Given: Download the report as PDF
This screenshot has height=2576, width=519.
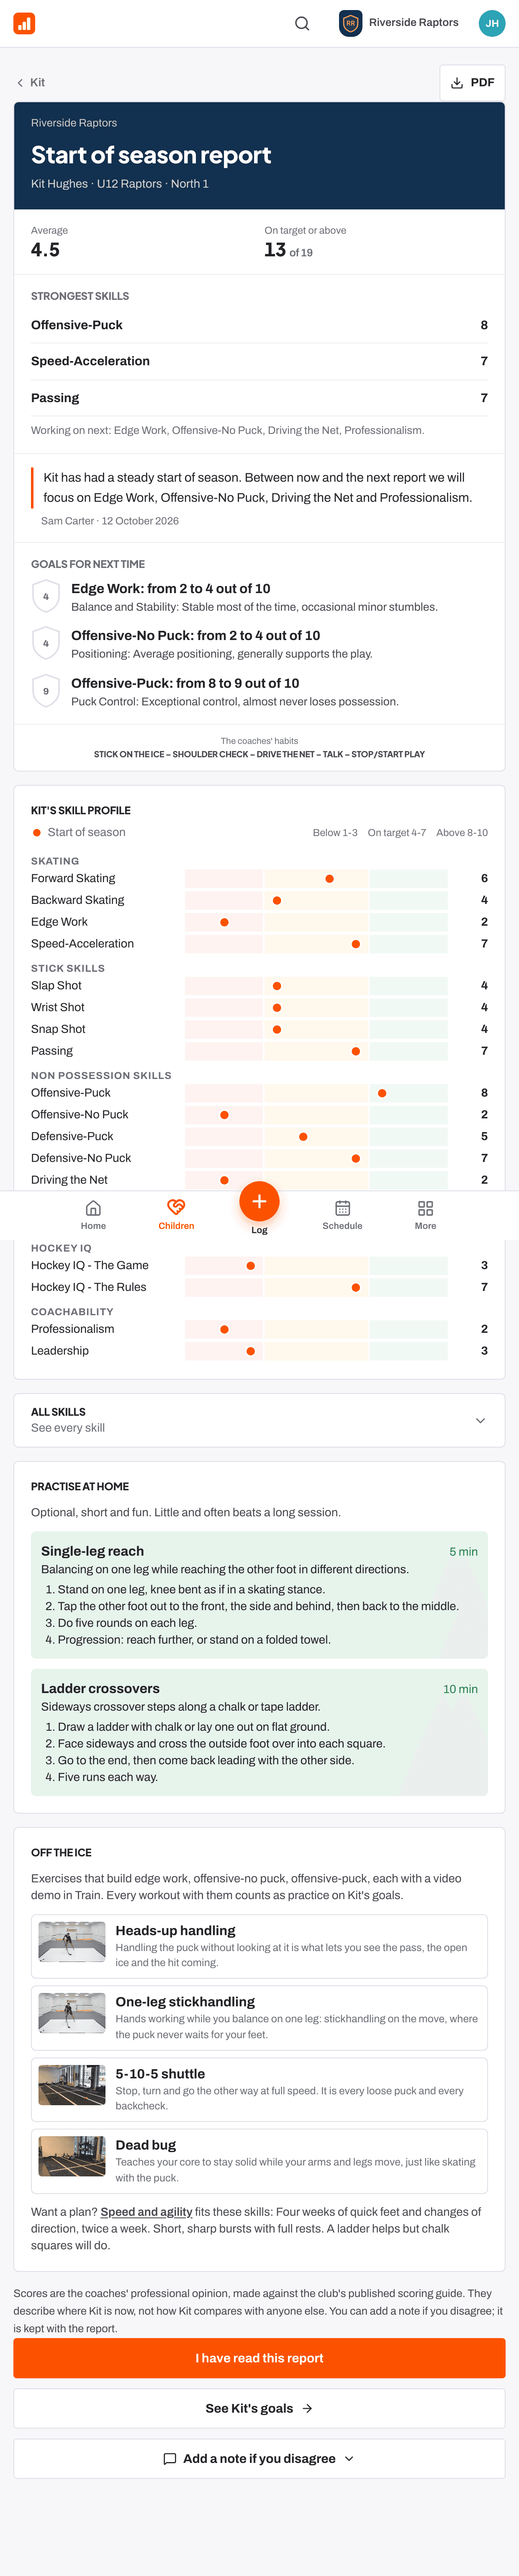Looking at the screenshot, I should click(x=472, y=83).
